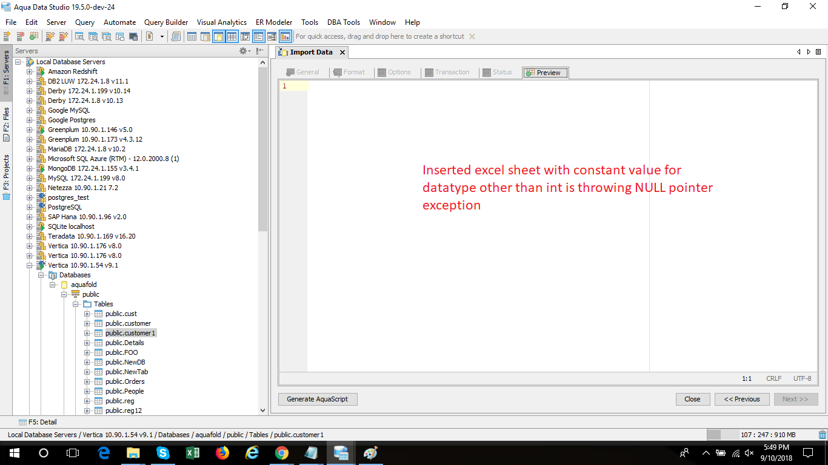Screen dimensions: 828x465
Task: Collapse the Databases node
Action: 41,275
